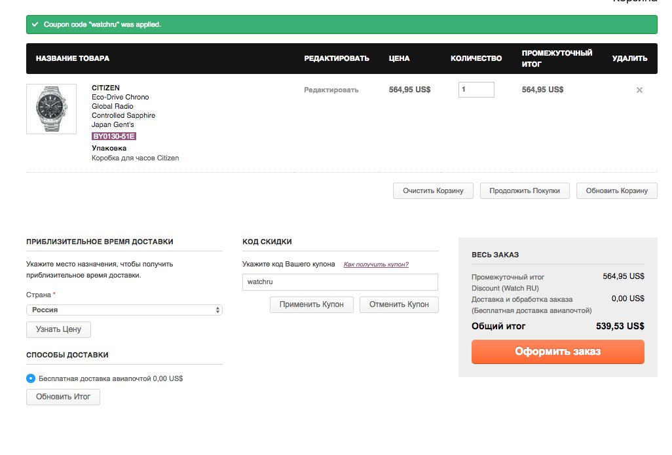
Task: Cancel coupon with Отменить Купон button
Action: pyautogui.click(x=399, y=304)
